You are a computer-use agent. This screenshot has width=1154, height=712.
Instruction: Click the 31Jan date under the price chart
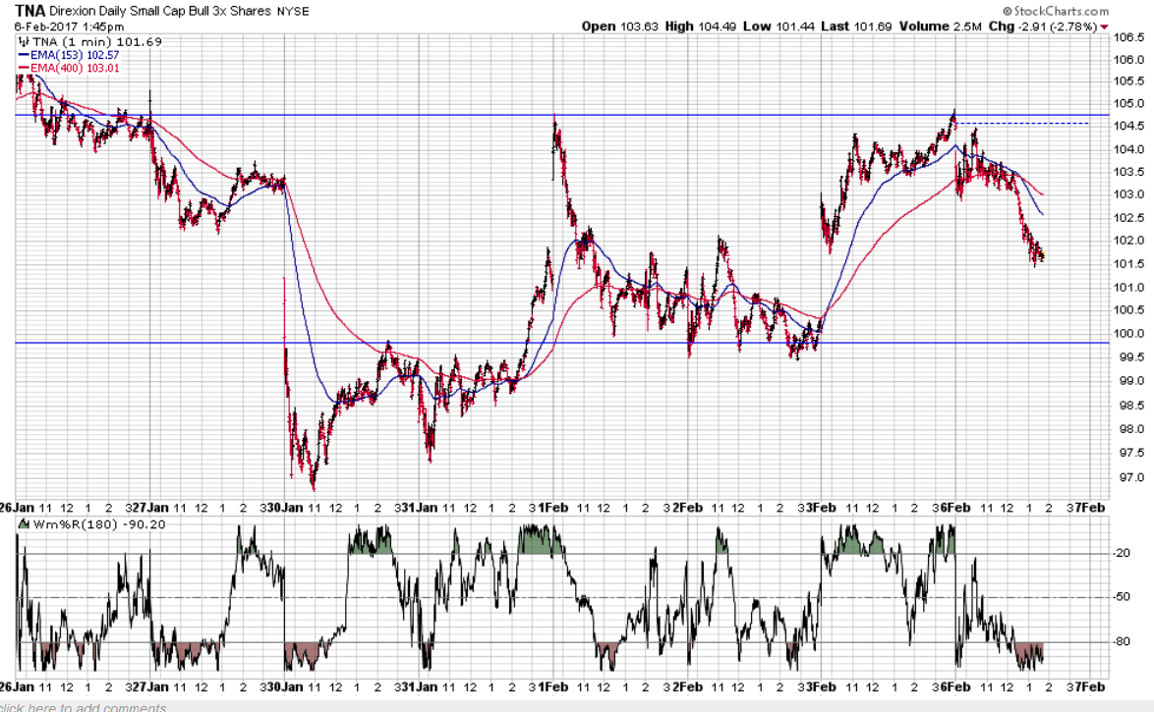coord(421,508)
